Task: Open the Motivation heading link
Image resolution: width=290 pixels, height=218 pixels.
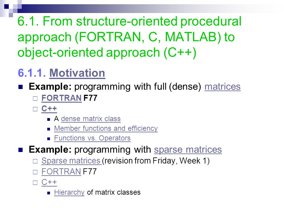Action: [77, 73]
